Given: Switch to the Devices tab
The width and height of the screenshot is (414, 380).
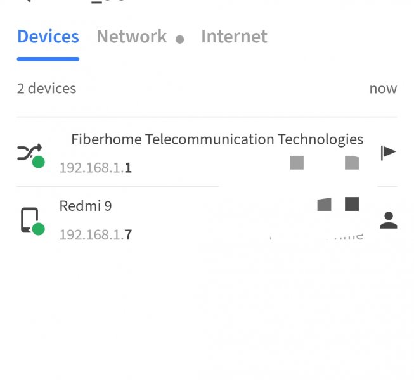Looking at the screenshot, I should [x=48, y=37].
